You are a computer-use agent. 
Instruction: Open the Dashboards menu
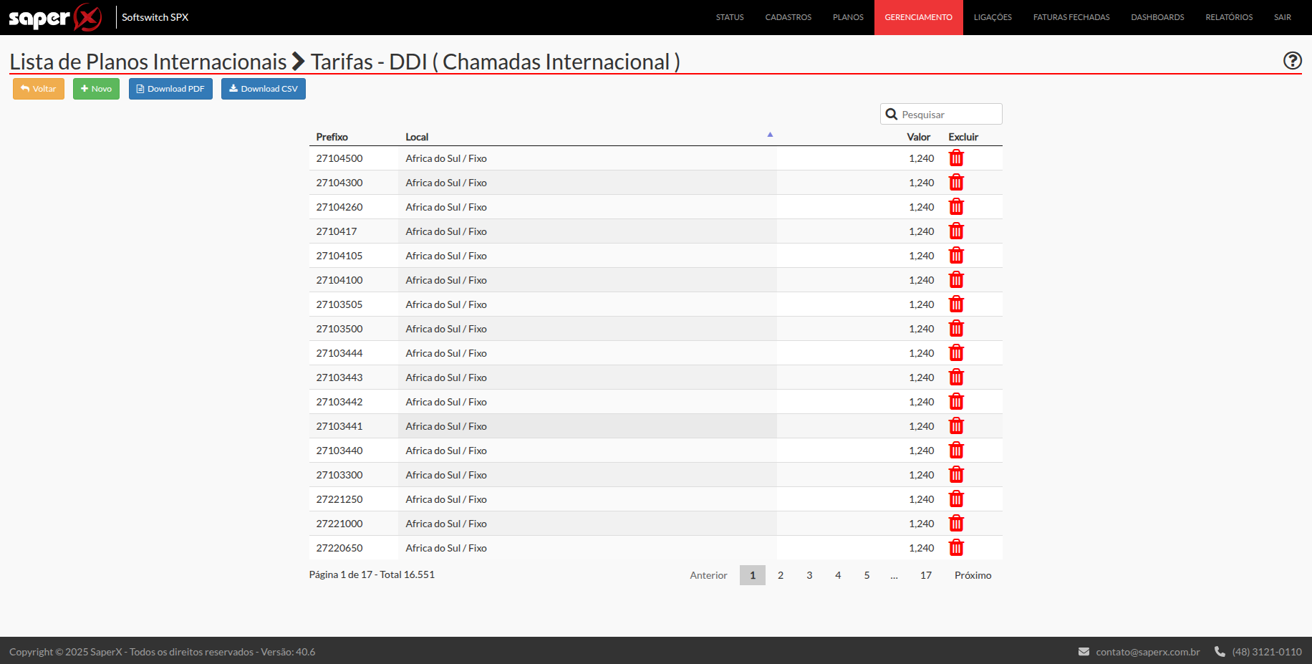click(1157, 17)
